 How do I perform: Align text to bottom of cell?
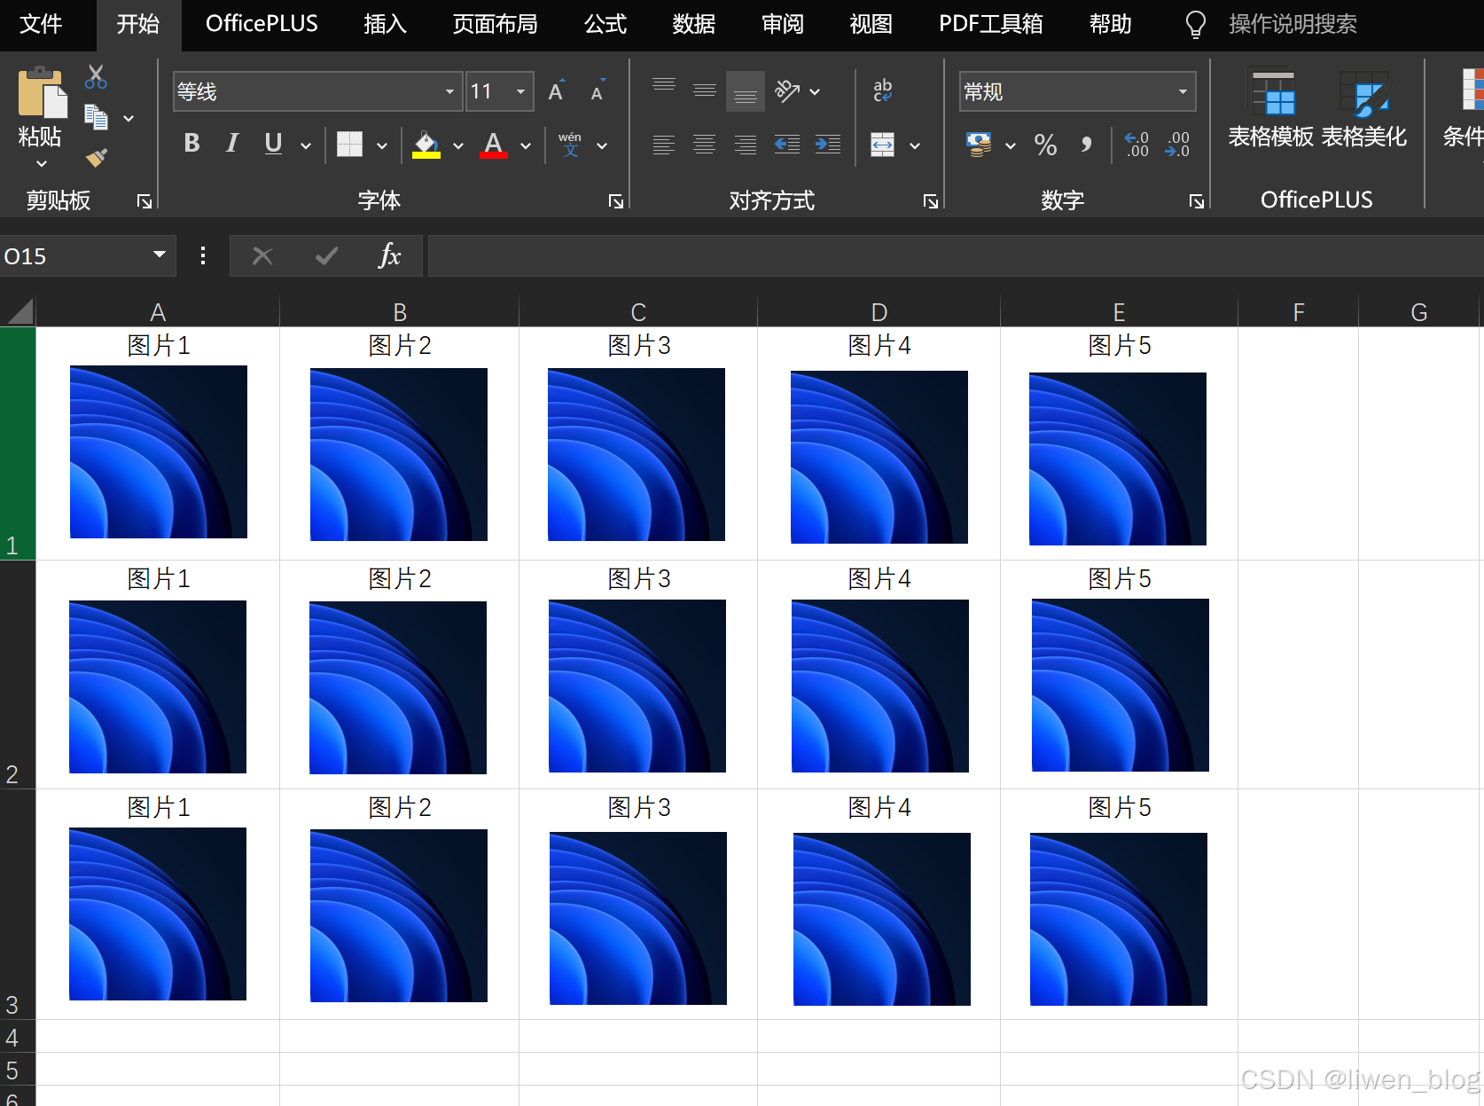[x=746, y=90]
